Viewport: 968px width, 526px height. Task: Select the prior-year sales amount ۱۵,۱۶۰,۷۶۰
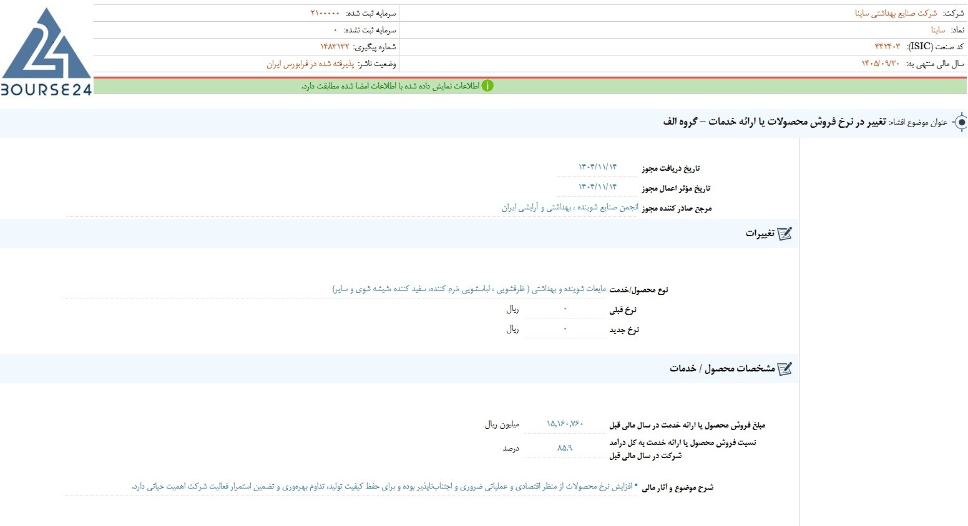pos(565,424)
